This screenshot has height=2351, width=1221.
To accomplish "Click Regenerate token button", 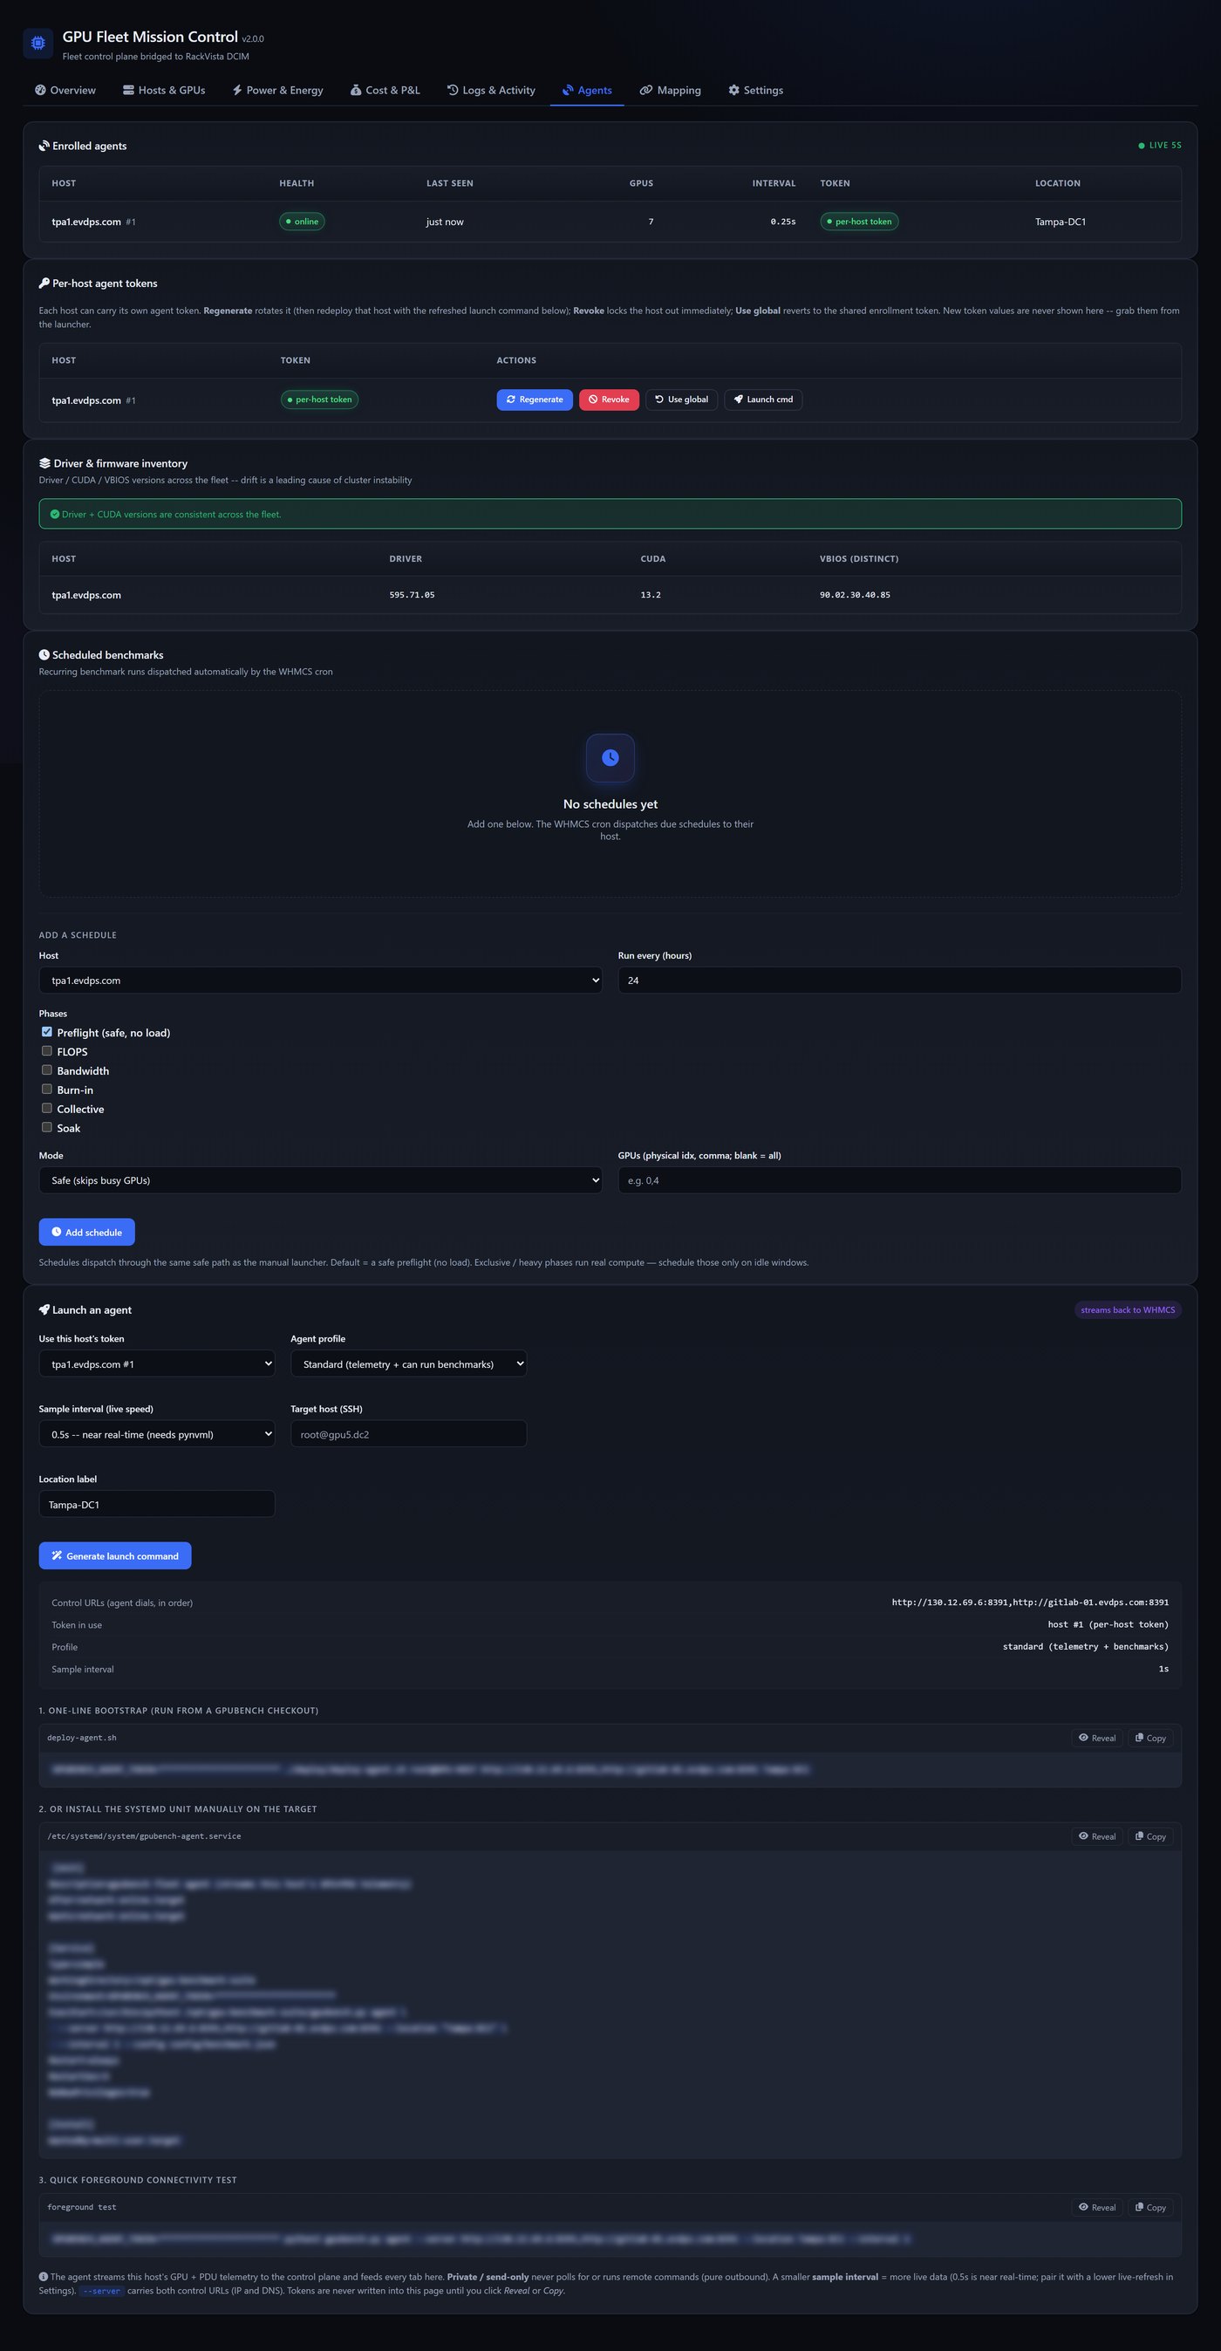I will pos(535,400).
